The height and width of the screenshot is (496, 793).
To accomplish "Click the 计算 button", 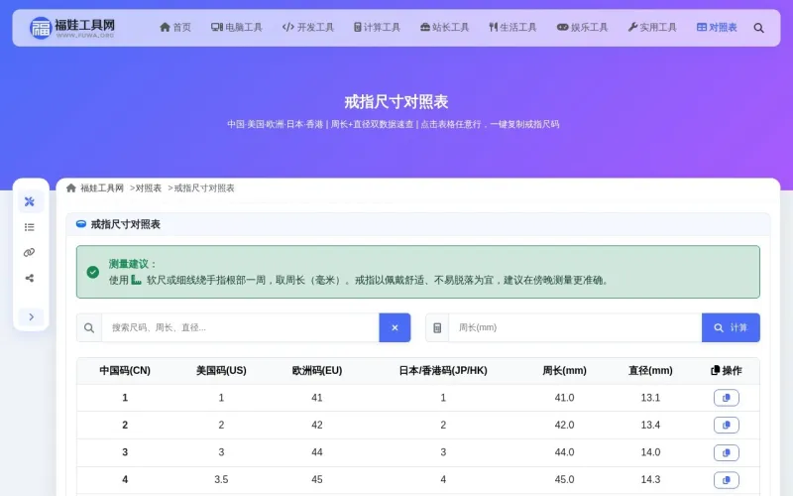I will 731,328.
